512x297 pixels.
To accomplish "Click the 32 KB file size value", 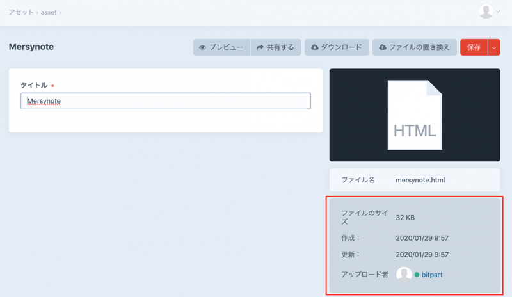I will click(405, 218).
